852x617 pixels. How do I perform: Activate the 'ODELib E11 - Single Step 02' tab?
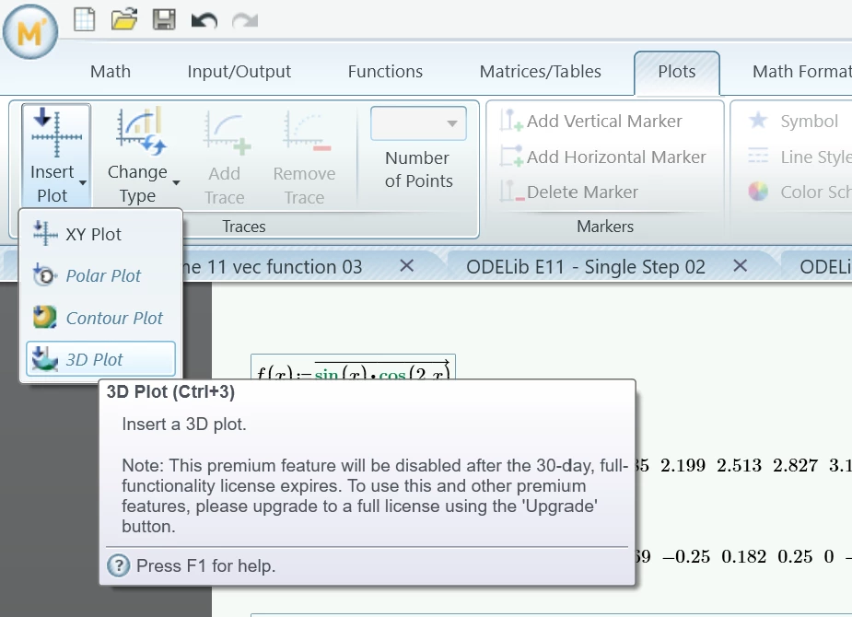pos(586,267)
